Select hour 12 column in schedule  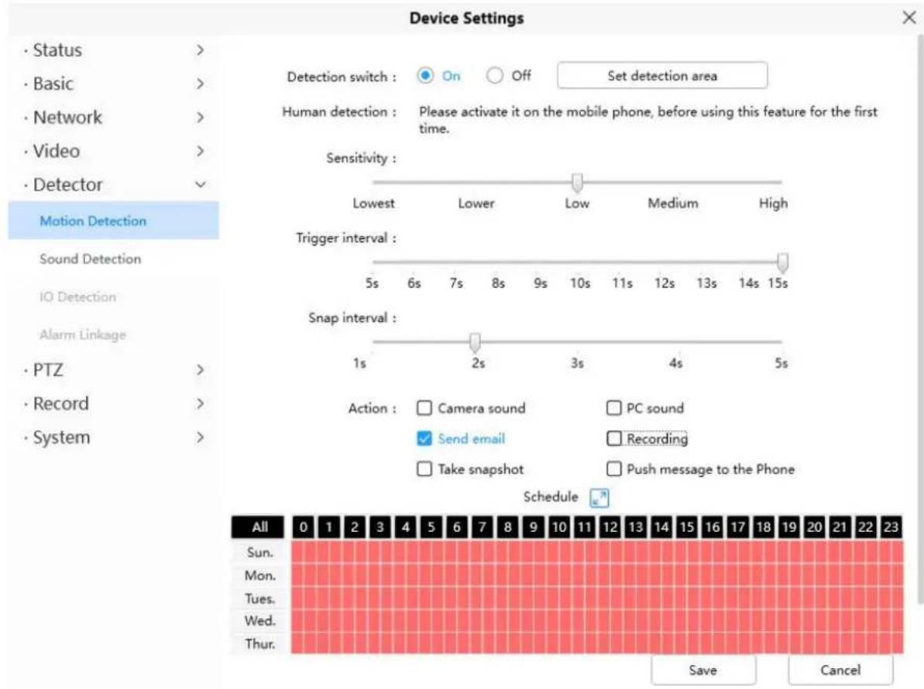610,527
